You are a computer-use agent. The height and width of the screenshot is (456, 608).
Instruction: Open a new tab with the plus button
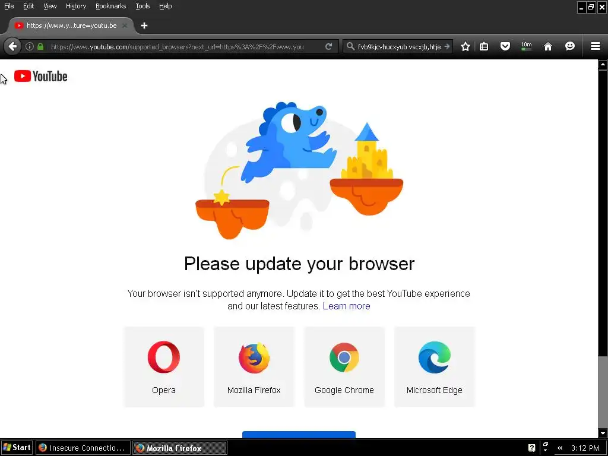coord(144,26)
